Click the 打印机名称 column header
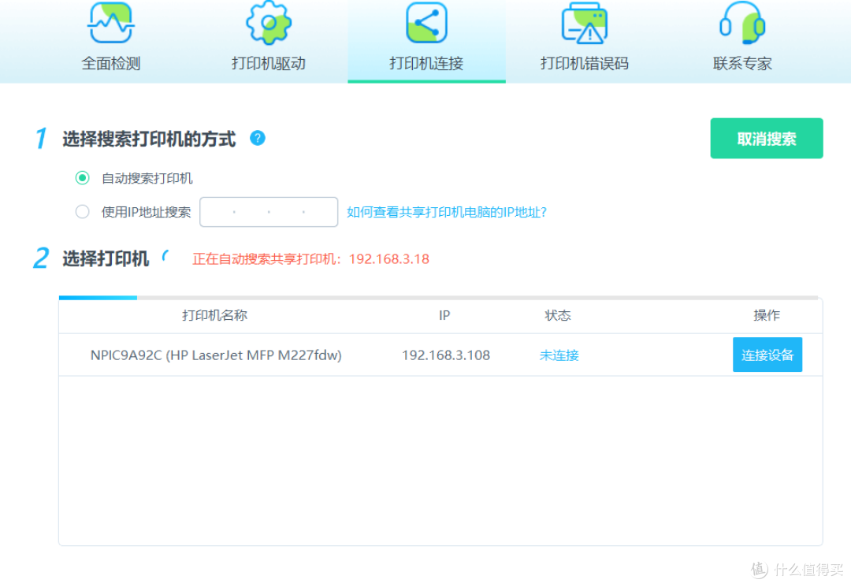 (215, 315)
